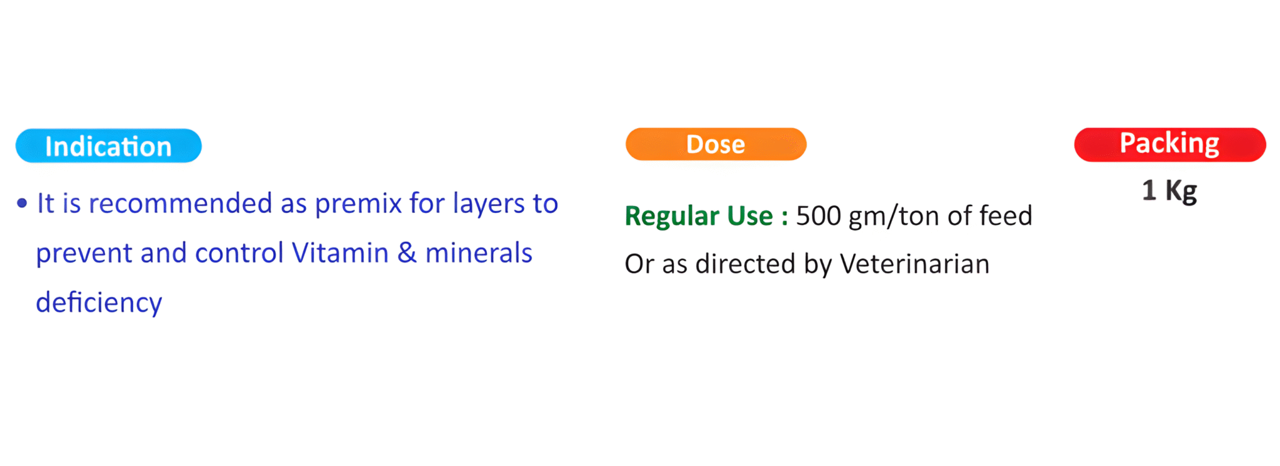The image size is (1280, 466).
Task: Click the word "Veterinarian"
Action: coord(914,264)
